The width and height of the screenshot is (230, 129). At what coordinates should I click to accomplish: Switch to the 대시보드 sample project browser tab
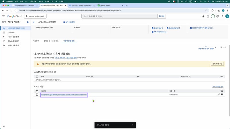pyautogui.click(x=82, y=5)
